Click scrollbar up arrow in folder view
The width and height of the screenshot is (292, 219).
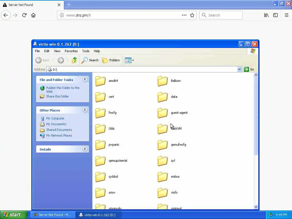coord(256,75)
